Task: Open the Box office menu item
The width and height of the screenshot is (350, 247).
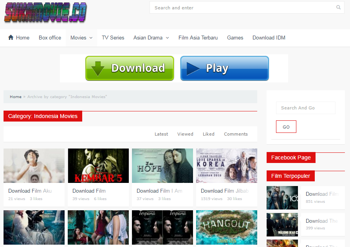Action: 50,38
